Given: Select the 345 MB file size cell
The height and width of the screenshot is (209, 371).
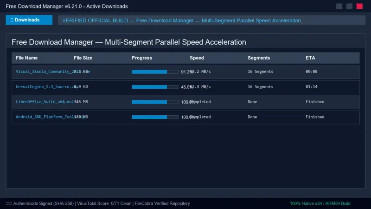Looking at the screenshot, I should coord(81,102).
